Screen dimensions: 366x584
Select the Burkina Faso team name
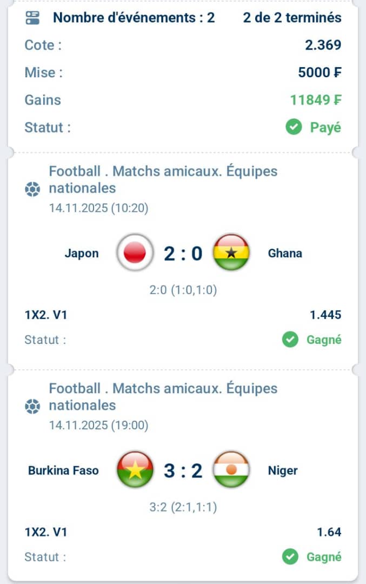(x=63, y=470)
